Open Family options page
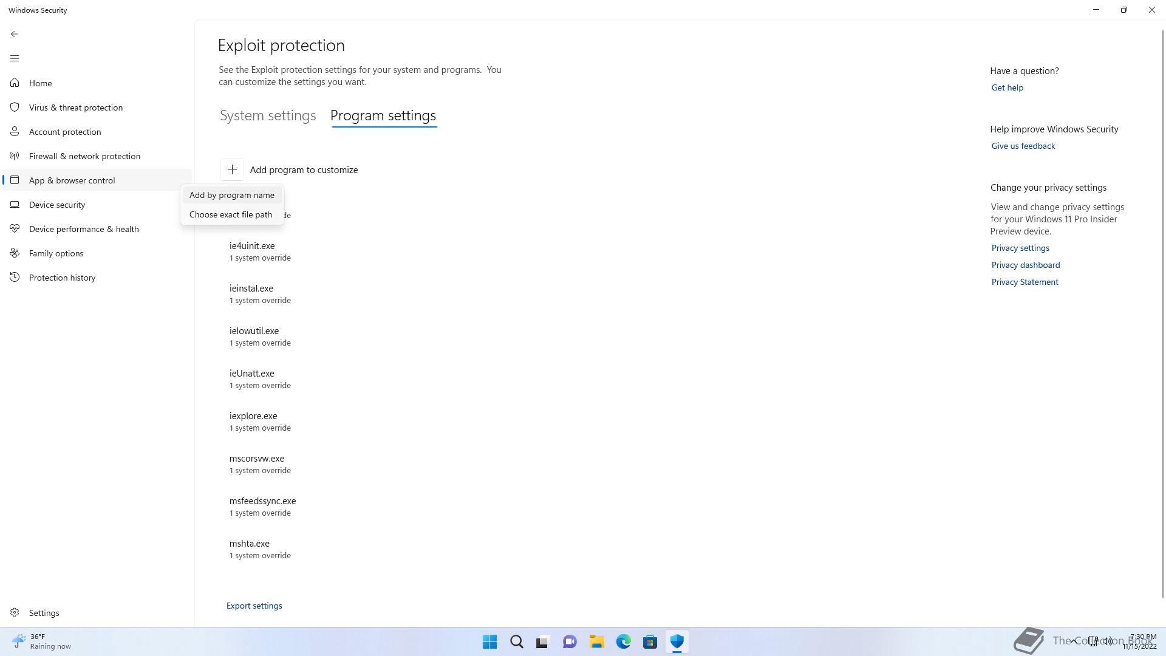The image size is (1166, 656). tap(97, 253)
